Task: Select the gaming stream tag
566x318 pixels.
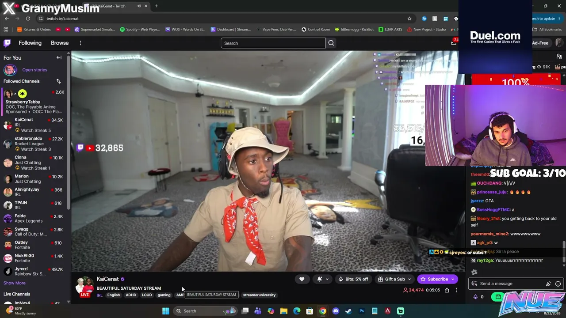Action: pyautogui.click(x=164, y=295)
